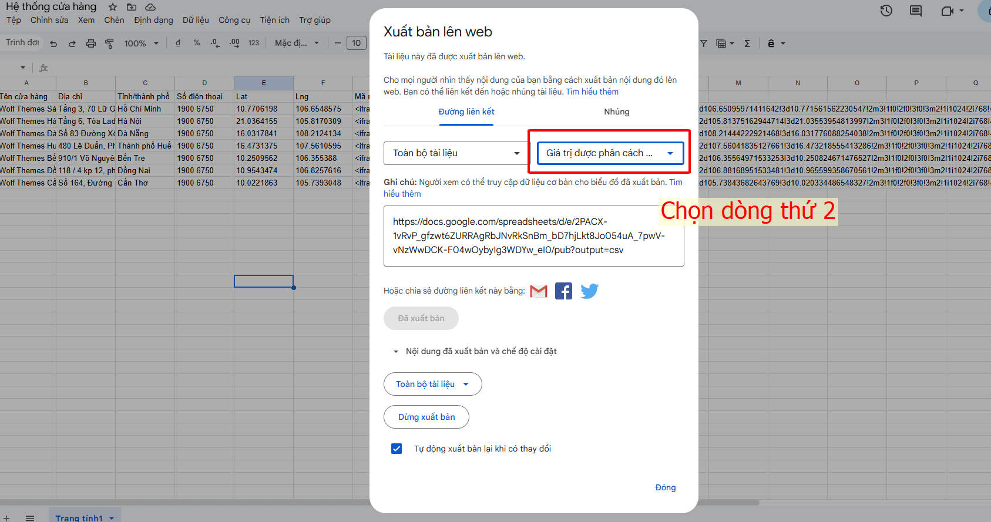Undo the last action

[x=53, y=43]
